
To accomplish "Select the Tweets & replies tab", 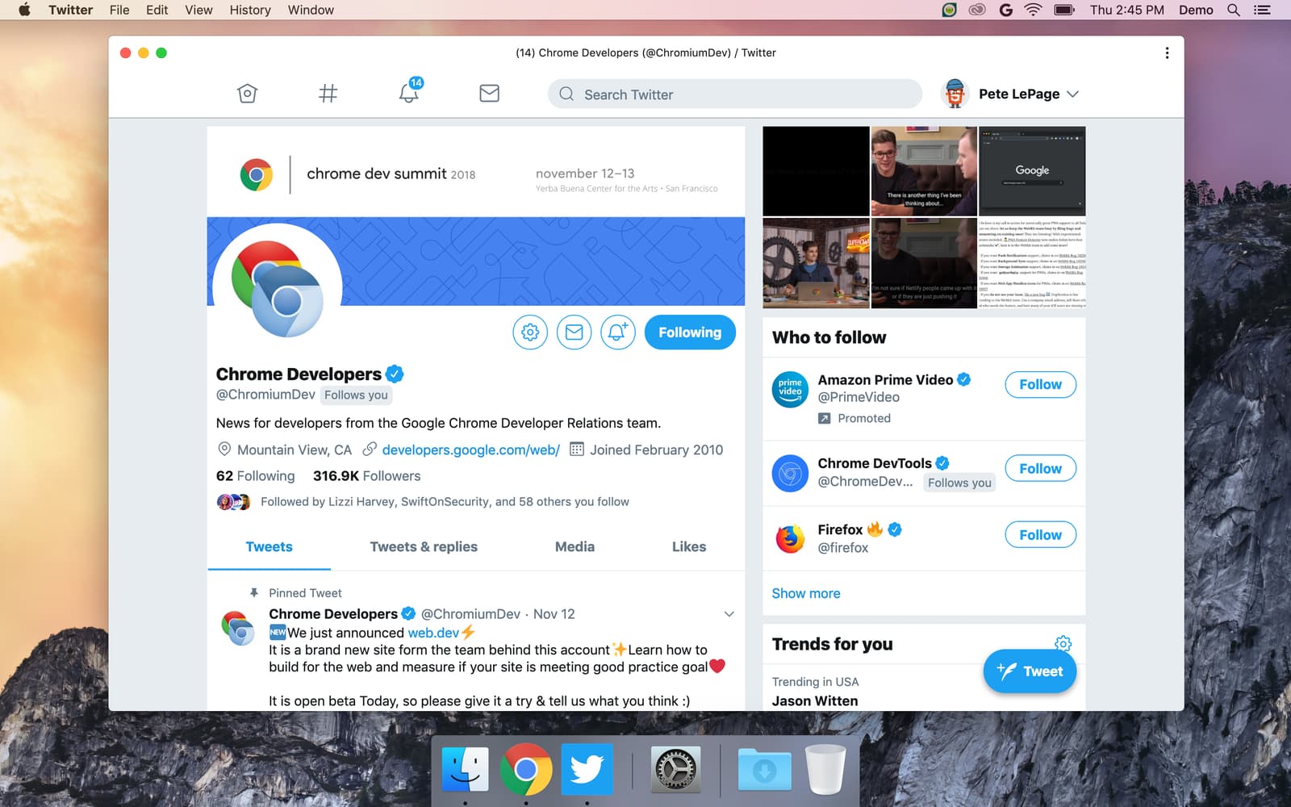I will [x=424, y=546].
